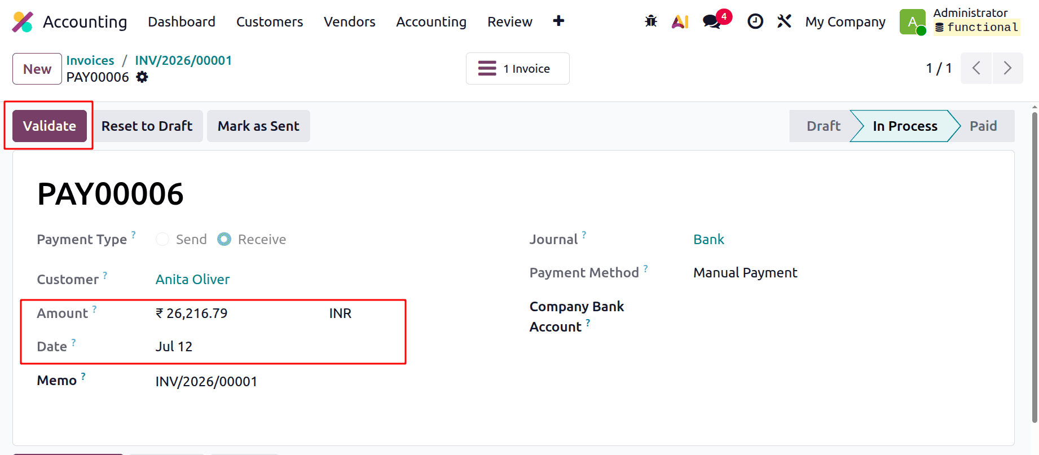Click Mark as Sent button

tap(258, 126)
